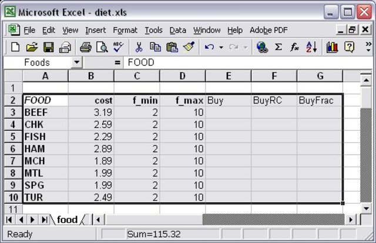Select the BEEF cell

coord(45,112)
